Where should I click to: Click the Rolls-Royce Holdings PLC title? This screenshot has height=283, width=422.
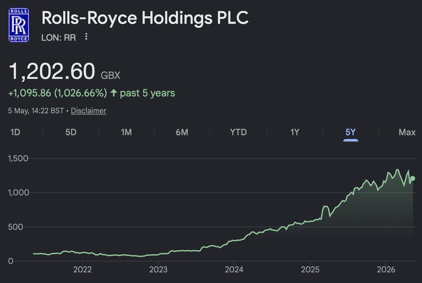(x=145, y=18)
